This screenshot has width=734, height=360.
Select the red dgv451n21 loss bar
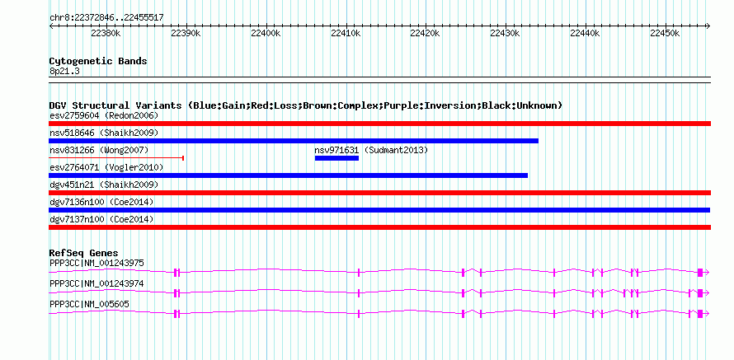(x=379, y=193)
